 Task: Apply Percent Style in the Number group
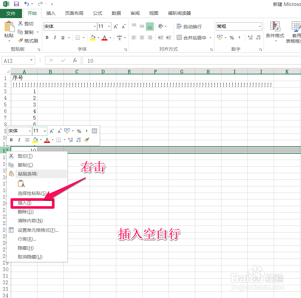pos(232,38)
